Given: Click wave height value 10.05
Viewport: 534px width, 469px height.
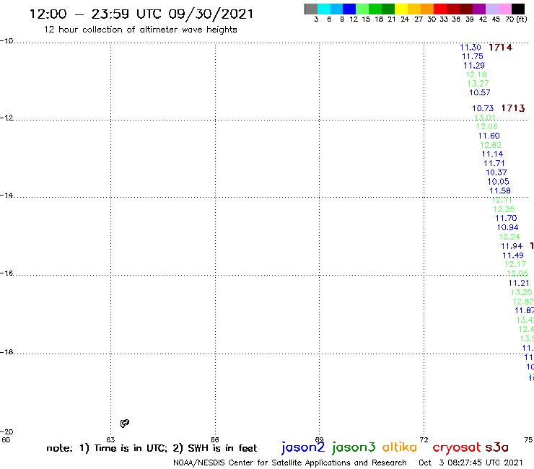Looking at the screenshot, I should (x=498, y=182).
